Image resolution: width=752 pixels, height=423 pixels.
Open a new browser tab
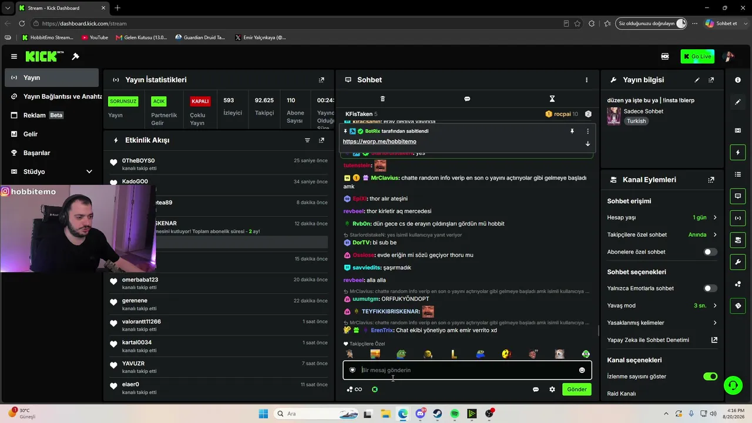pos(117,8)
